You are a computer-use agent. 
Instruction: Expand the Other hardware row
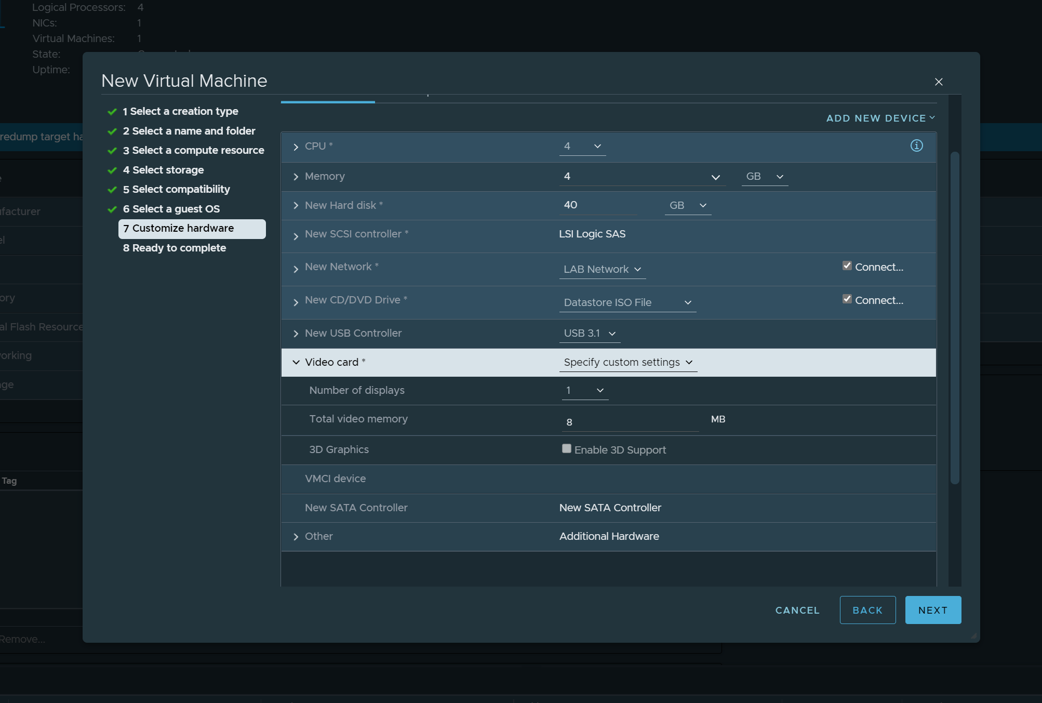pos(296,537)
